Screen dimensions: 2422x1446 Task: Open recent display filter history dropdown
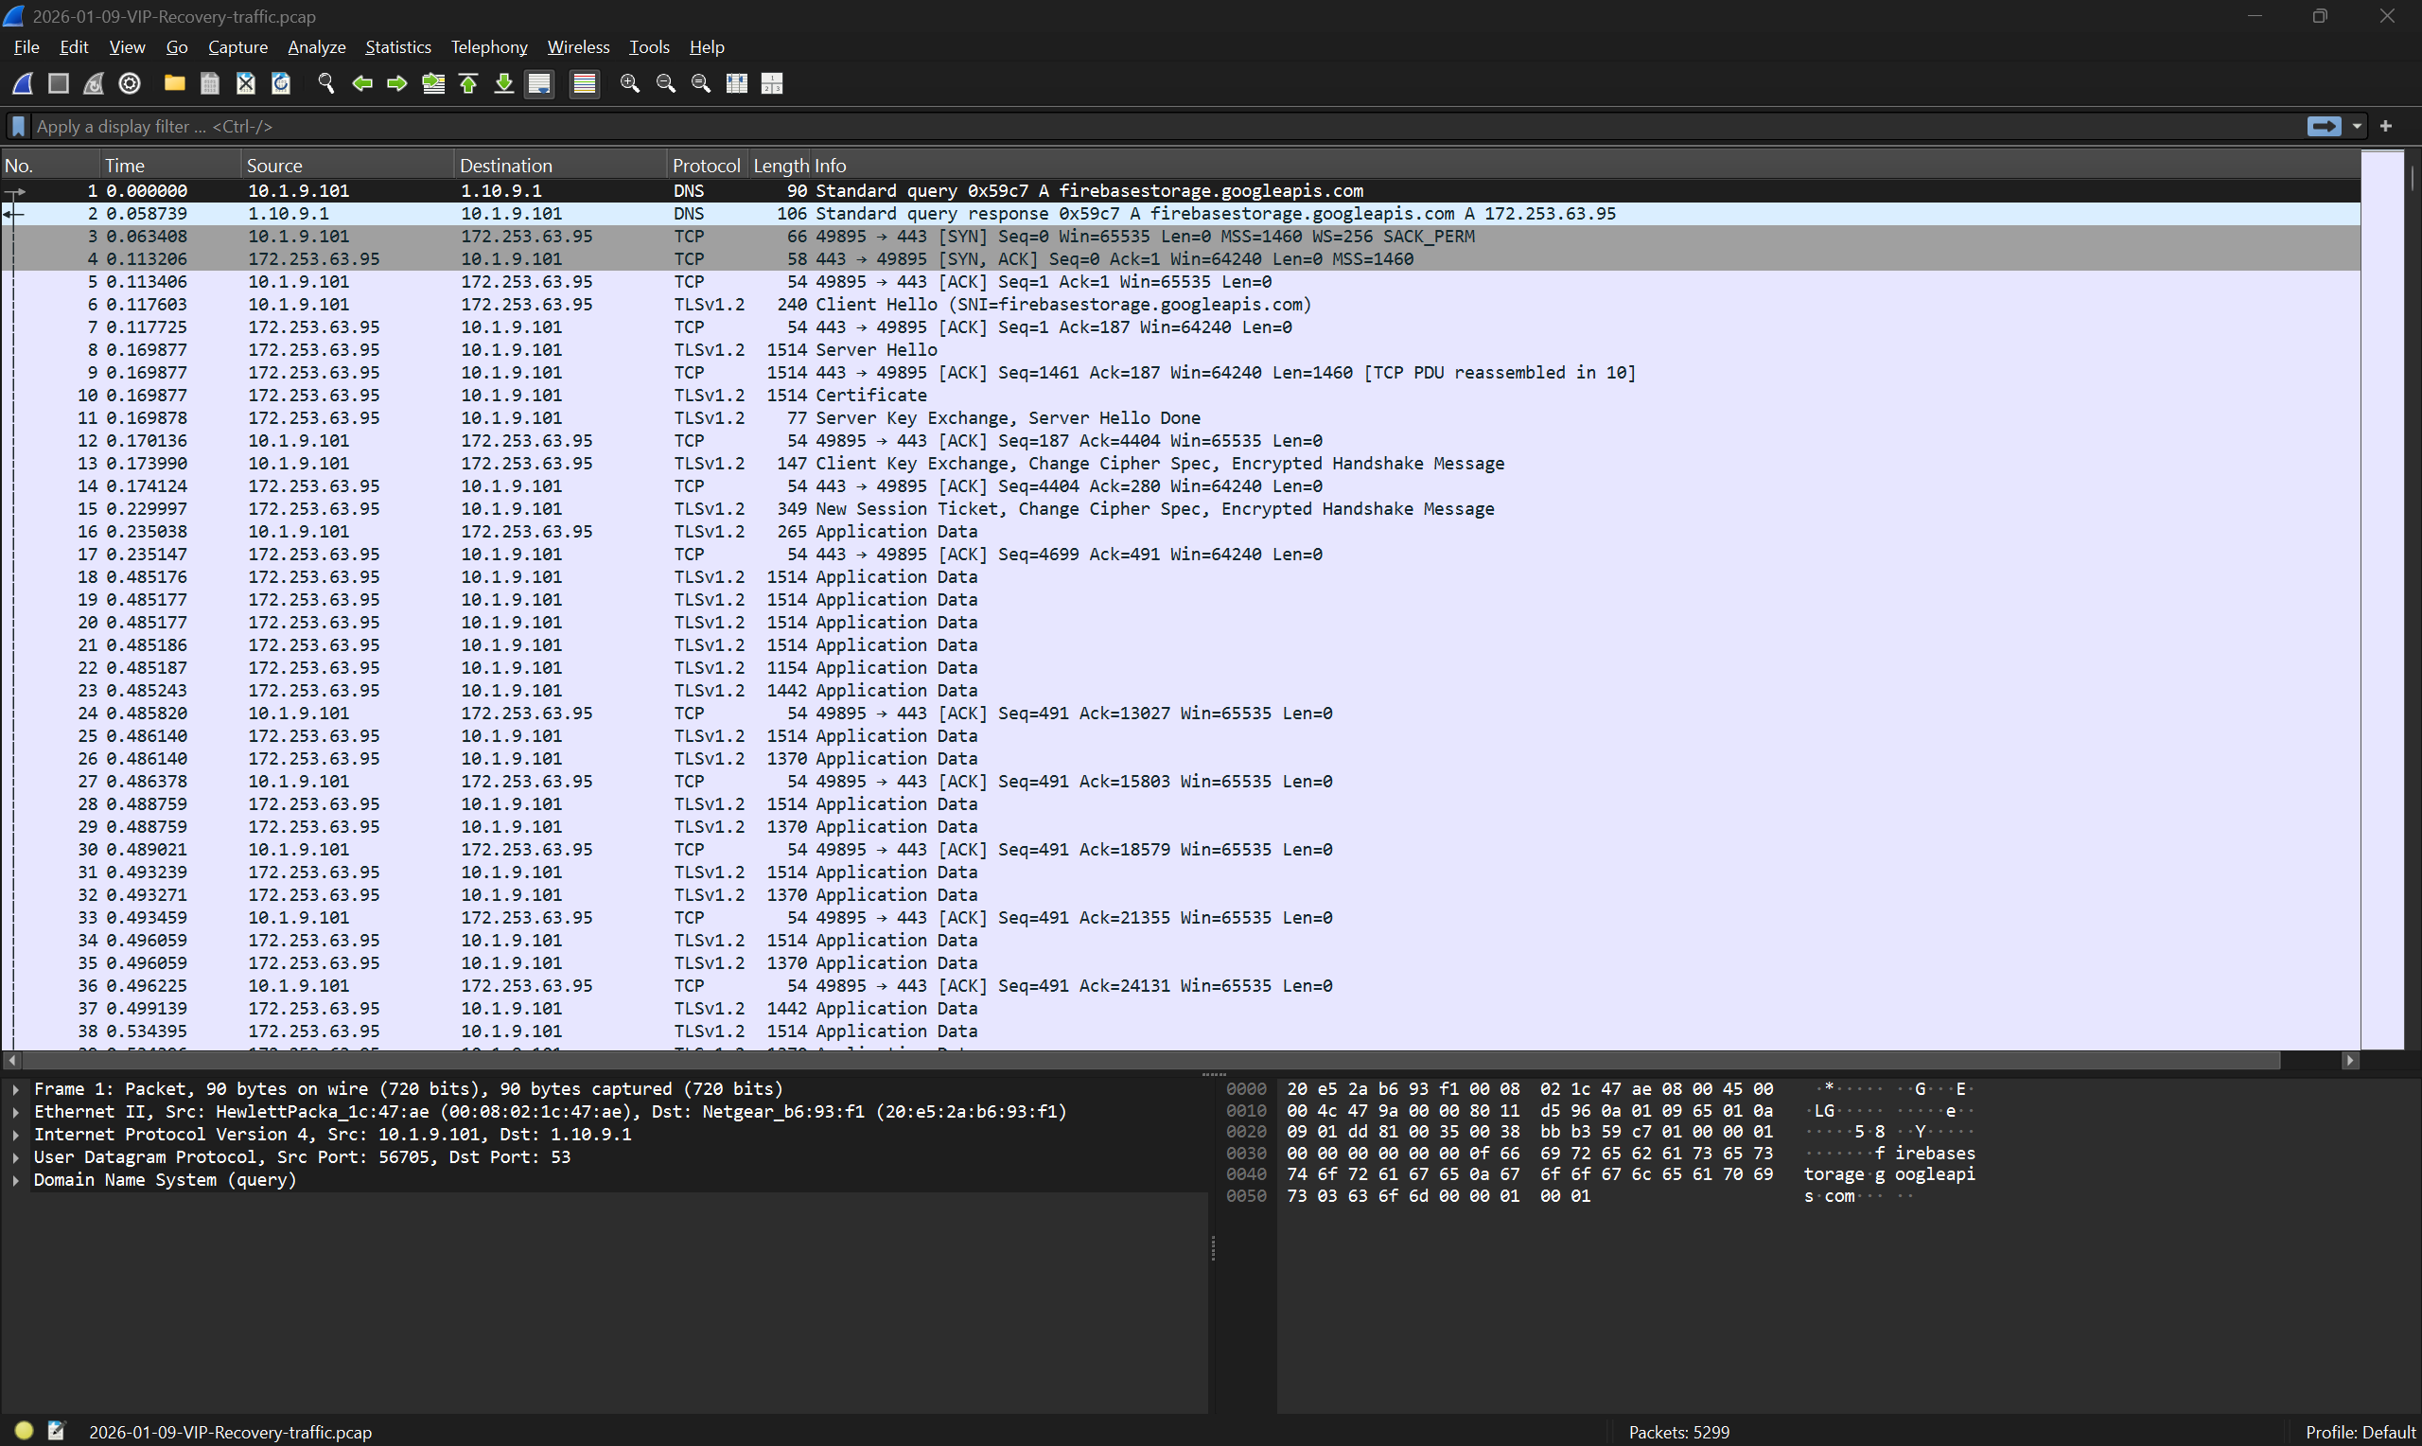(x=2357, y=127)
